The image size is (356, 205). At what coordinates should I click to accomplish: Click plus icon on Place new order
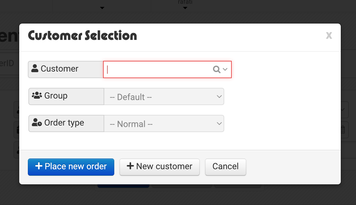pos(39,166)
